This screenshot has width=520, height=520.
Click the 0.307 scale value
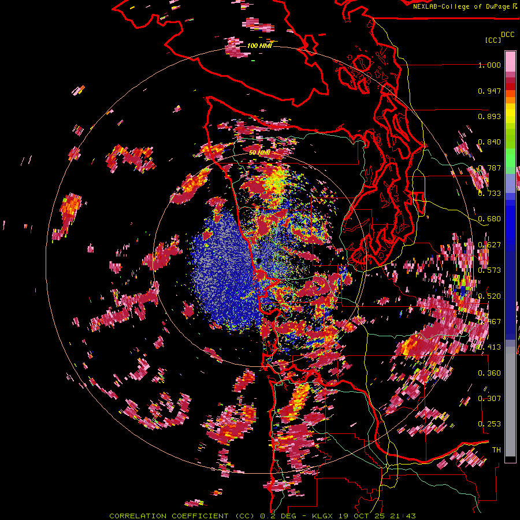pos(489,399)
